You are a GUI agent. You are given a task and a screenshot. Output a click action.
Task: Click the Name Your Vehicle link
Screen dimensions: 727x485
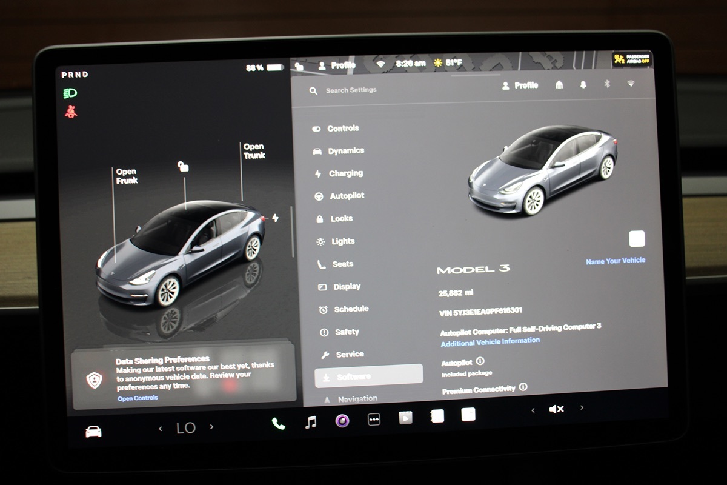[x=615, y=261]
